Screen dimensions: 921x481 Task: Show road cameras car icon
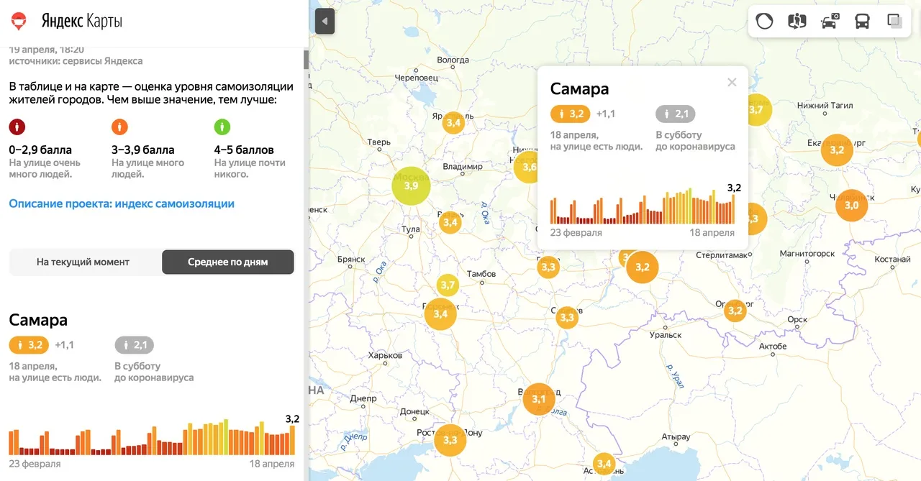click(x=830, y=22)
